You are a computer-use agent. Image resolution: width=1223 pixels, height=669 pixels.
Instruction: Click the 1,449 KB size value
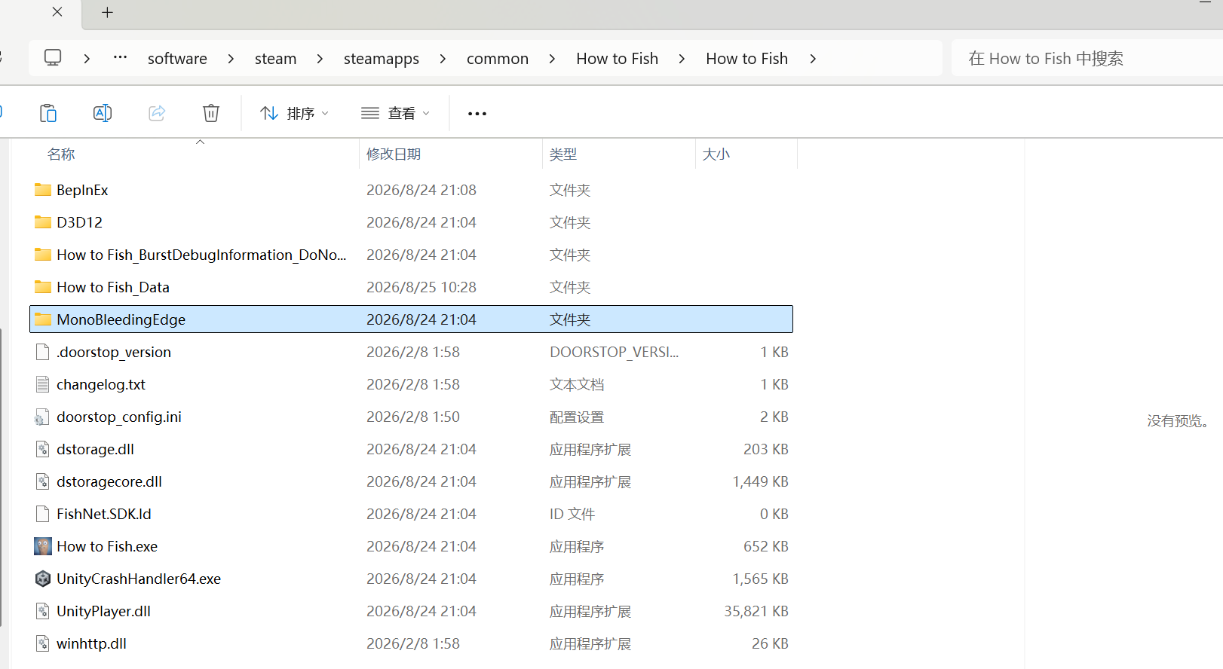(x=760, y=481)
